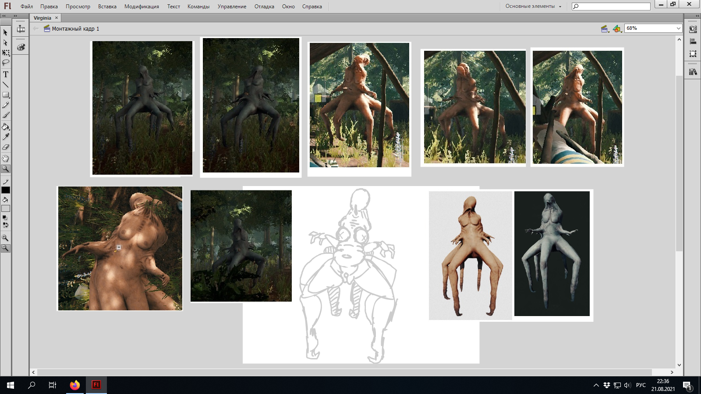Select the Lasso tool
Image resolution: width=701 pixels, height=394 pixels.
5,63
